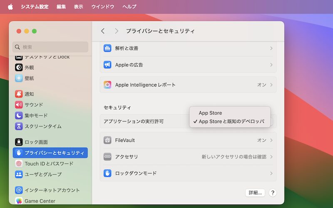The width and height of the screenshot is (333, 208).
Task: Click Apple Intelligence オン status text
Action: (262, 85)
